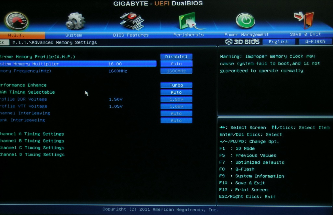Open the System Memory Multiplier Auto box
Viewport: 333px width, 215px height.
coord(176,64)
